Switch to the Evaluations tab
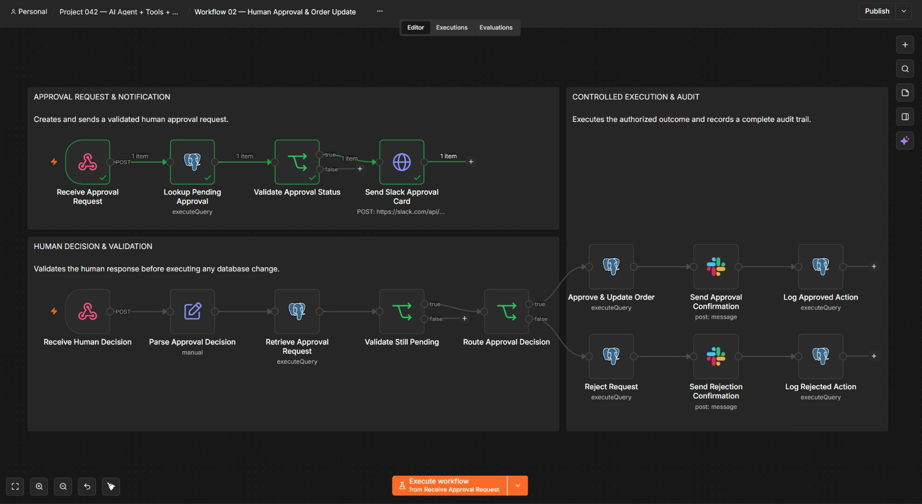This screenshot has width=922, height=504. point(496,27)
